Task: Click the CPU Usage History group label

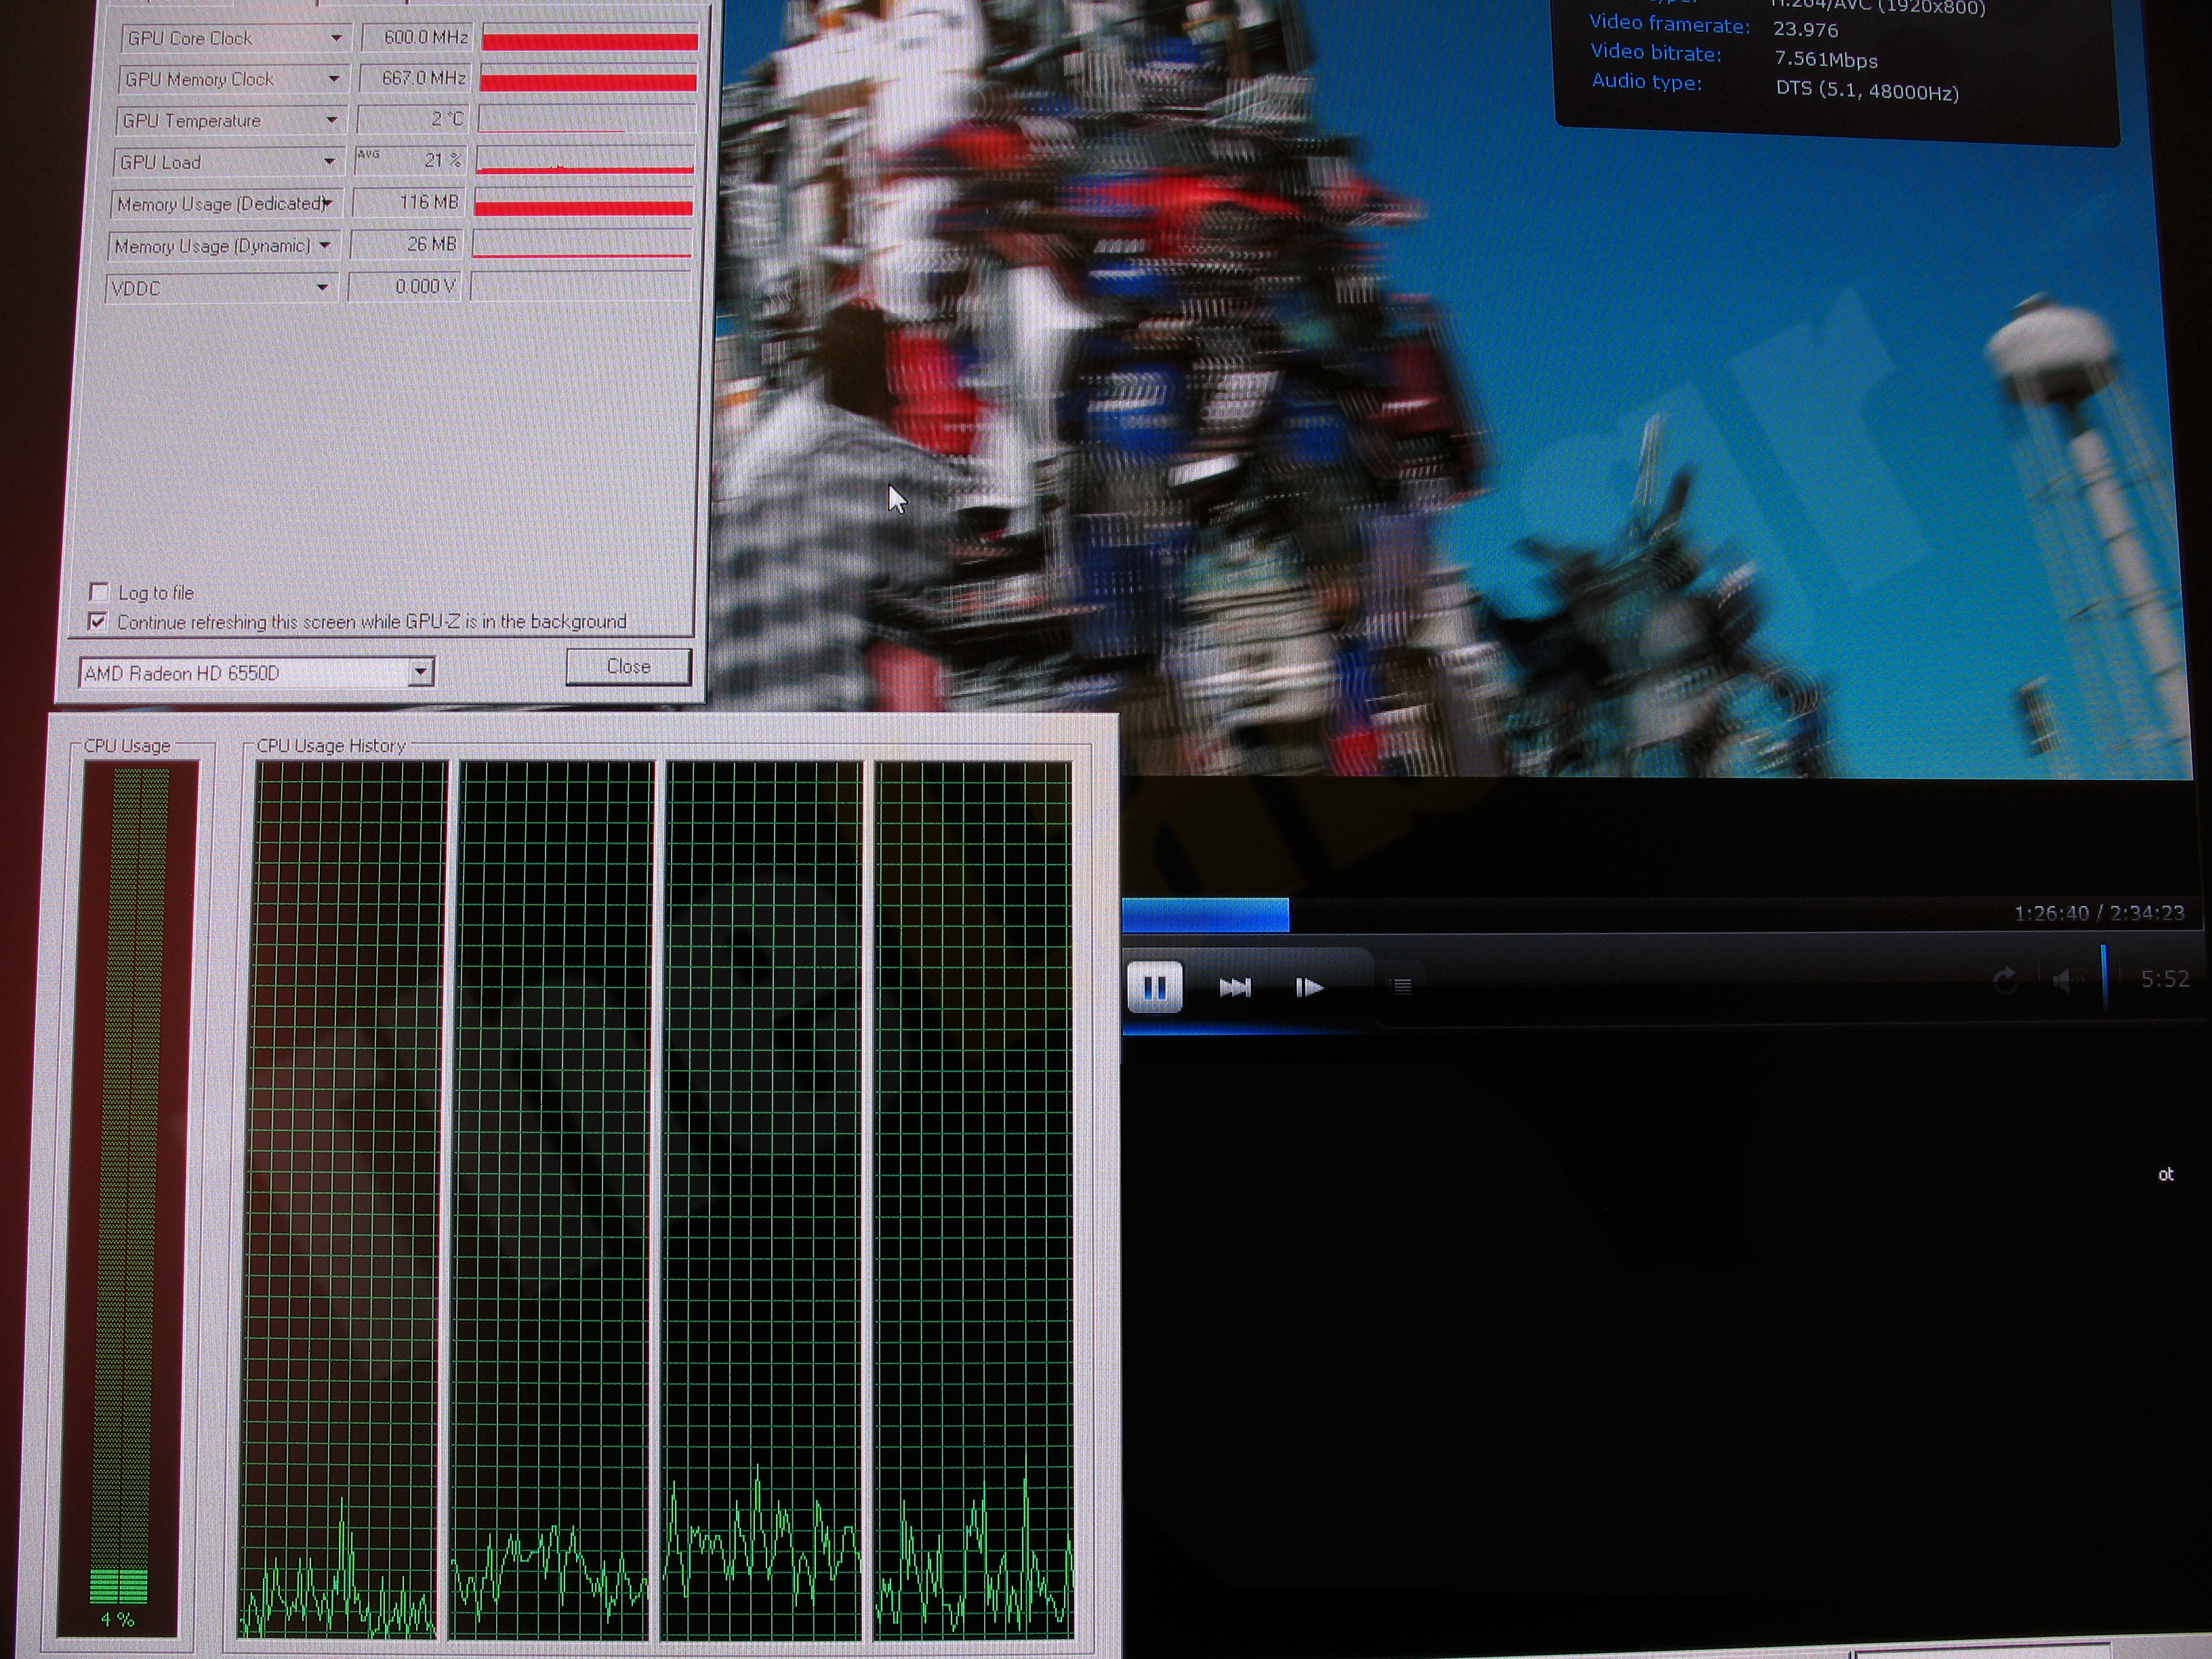Action: [x=331, y=745]
